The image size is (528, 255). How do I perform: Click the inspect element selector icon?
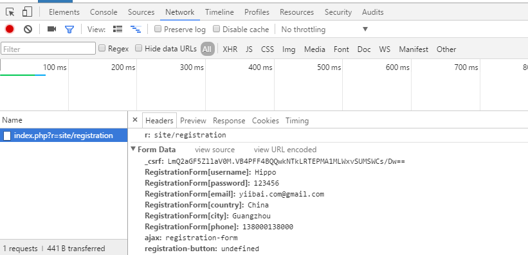tap(10, 12)
